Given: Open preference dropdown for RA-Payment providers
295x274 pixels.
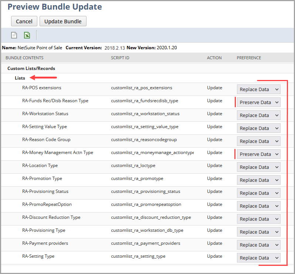Looking at the screenshot, I should 258,245.
